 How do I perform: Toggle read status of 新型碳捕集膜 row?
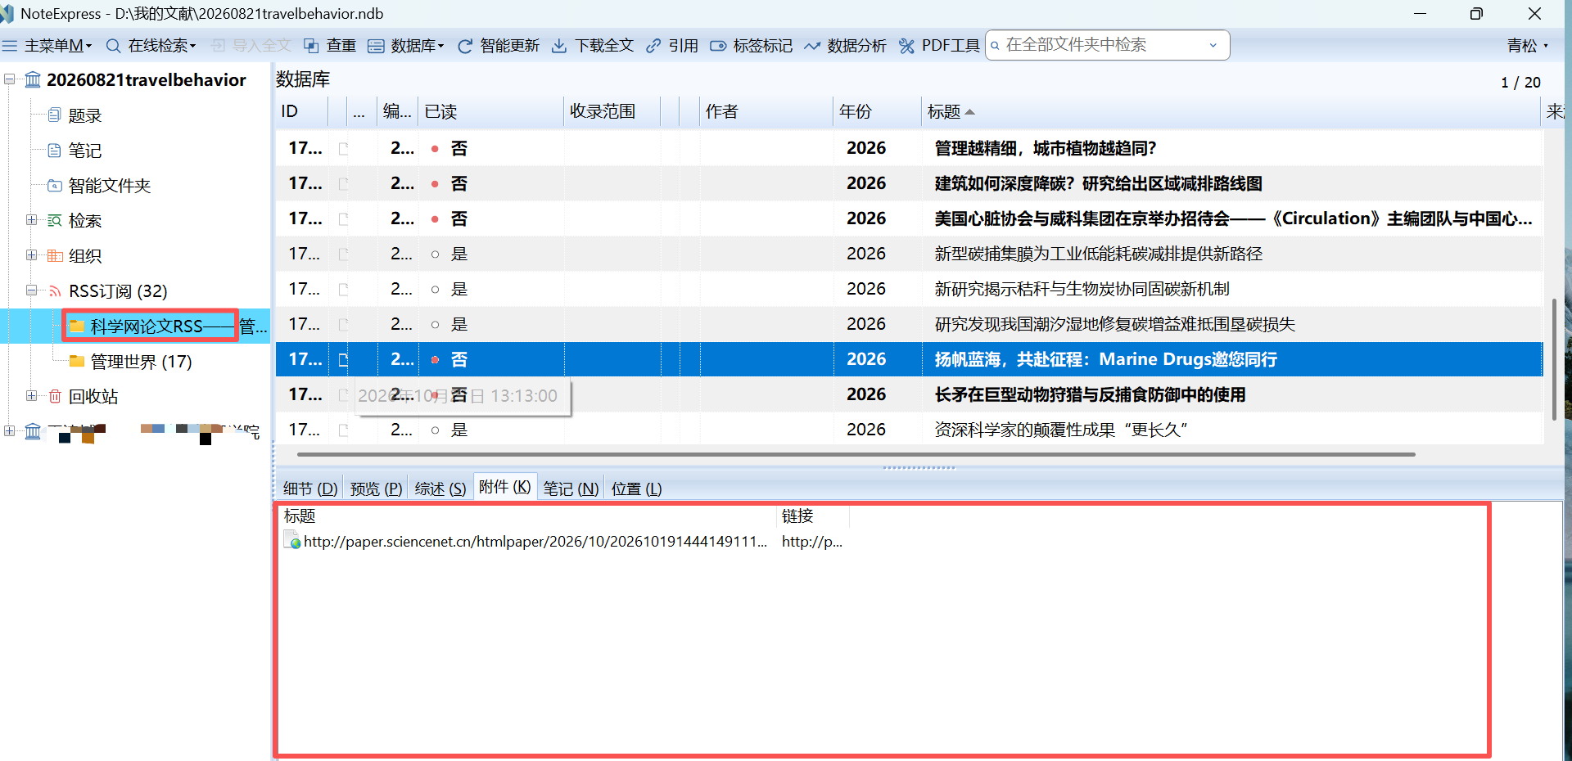tap(435, 254)
